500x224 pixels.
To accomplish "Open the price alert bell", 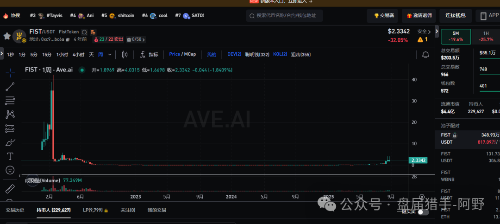I will click(x=425, y=55).
